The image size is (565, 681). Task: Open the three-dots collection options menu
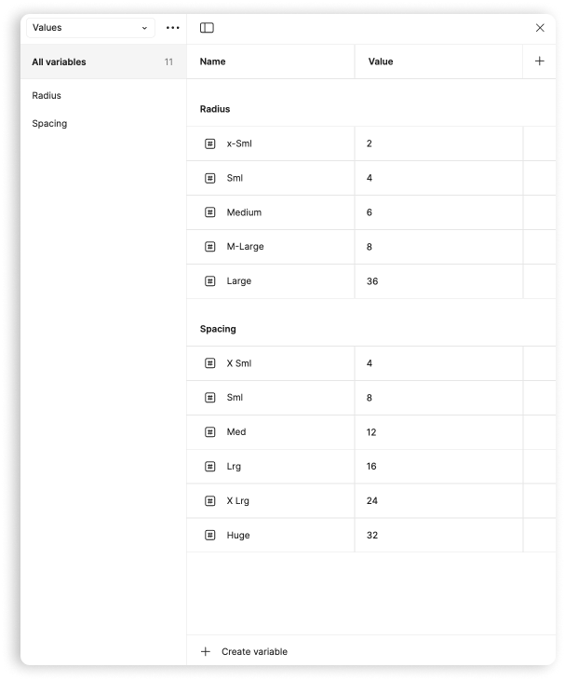point(172,28)
